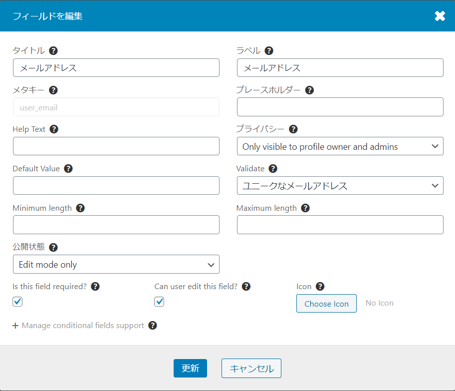455x391 pixels.
Task: Open the Validate dropdown
Action: click(340, 185)
